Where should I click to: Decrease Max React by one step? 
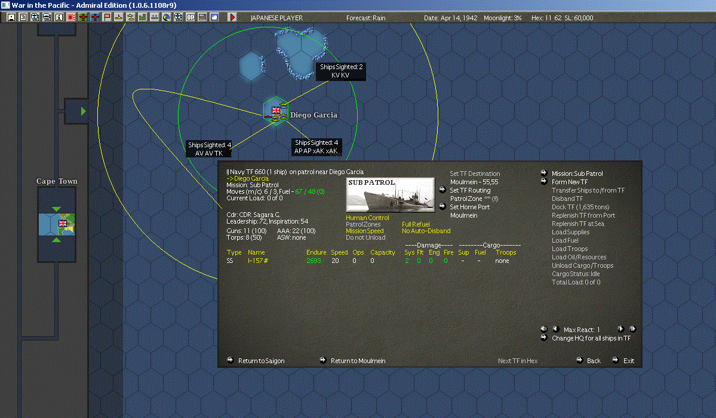[556, 329]
